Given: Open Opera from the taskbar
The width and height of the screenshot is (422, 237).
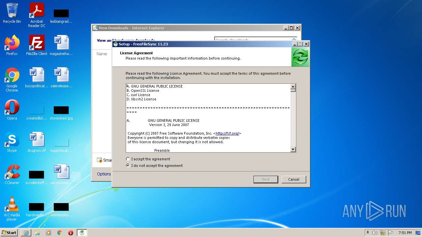Looking at the screenshot, I should (71, 233).
